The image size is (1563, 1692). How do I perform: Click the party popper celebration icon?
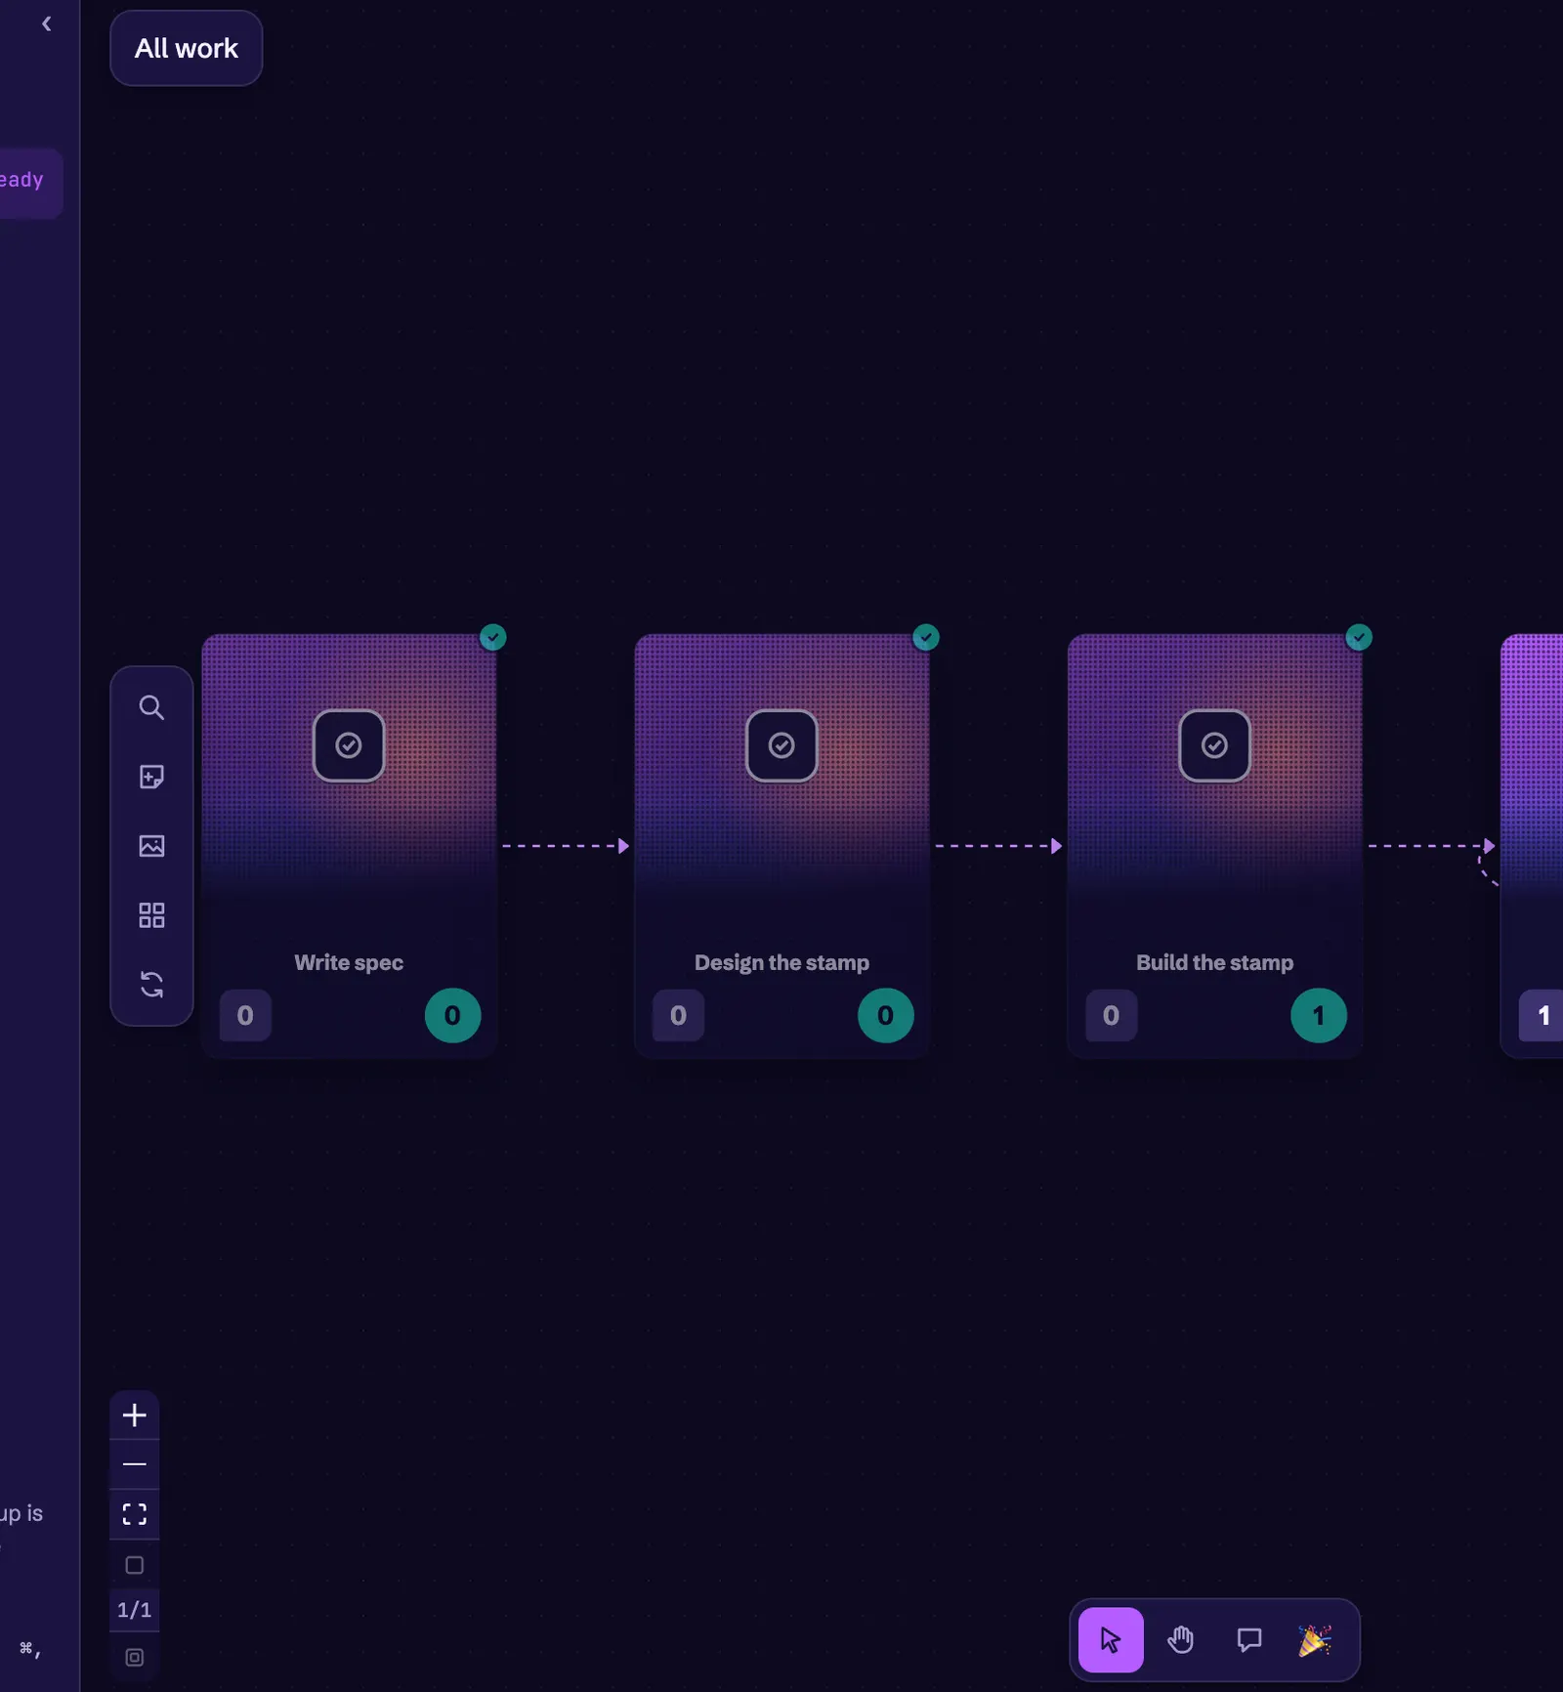click(x=1315, y=1639)
